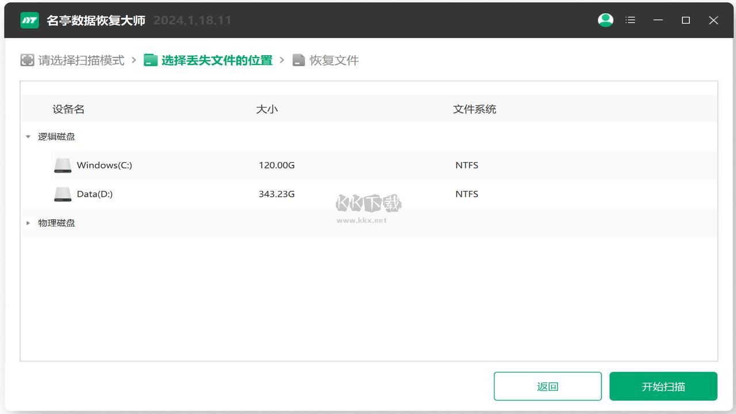Select the Windows(C:) drive icon
Viewport: 736px width, 414px height.
click(63, 165)
